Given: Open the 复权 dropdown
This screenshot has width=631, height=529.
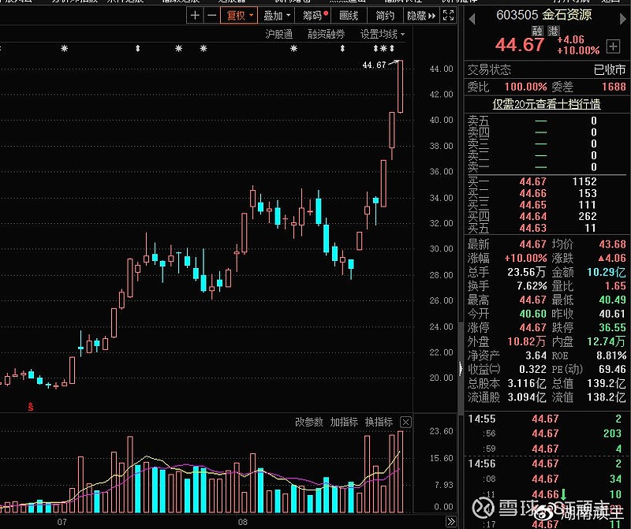Looking at the screenshot, I should (239, 16).
